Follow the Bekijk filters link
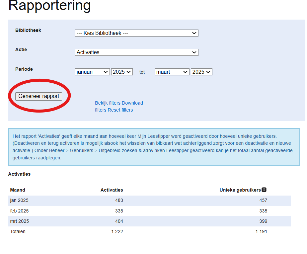This screenshot has width=307, height=254. 108,103
